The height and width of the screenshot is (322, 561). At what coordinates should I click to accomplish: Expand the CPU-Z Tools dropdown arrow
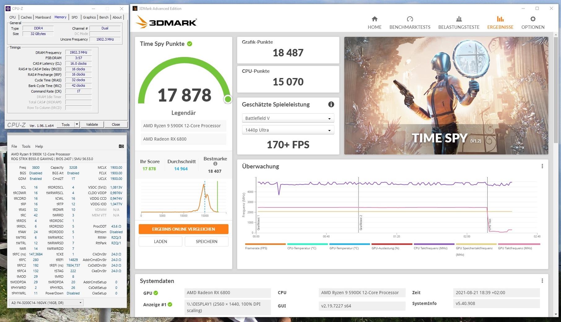[x=77, y=124]
